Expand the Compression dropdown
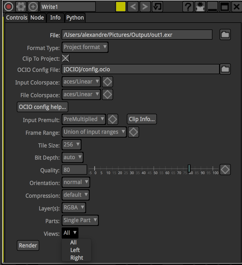 click(76, 195)
